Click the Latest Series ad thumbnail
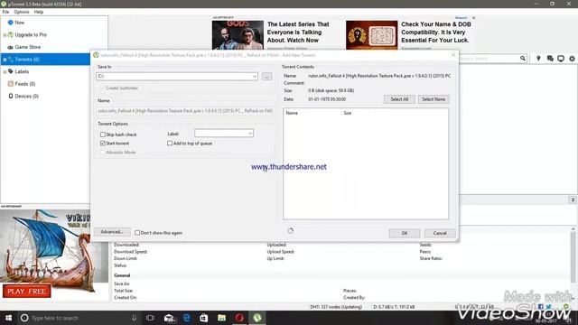The height and width of the screenshot is (325, 578). [238, 35]
